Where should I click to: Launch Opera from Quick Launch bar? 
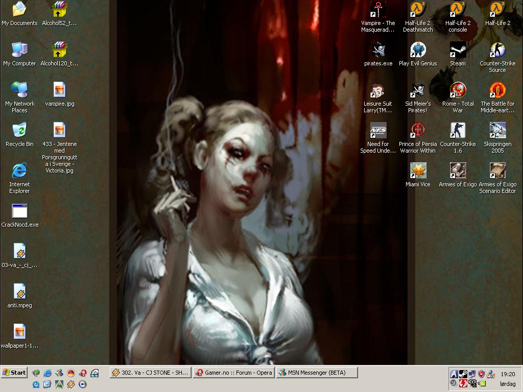pos(83,373)
